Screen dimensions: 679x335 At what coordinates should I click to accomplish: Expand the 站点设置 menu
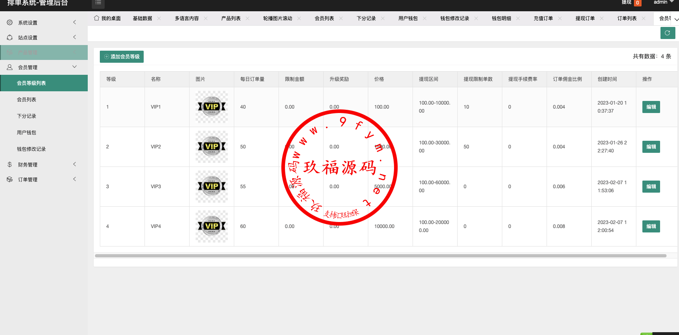(x=74, y=37)
